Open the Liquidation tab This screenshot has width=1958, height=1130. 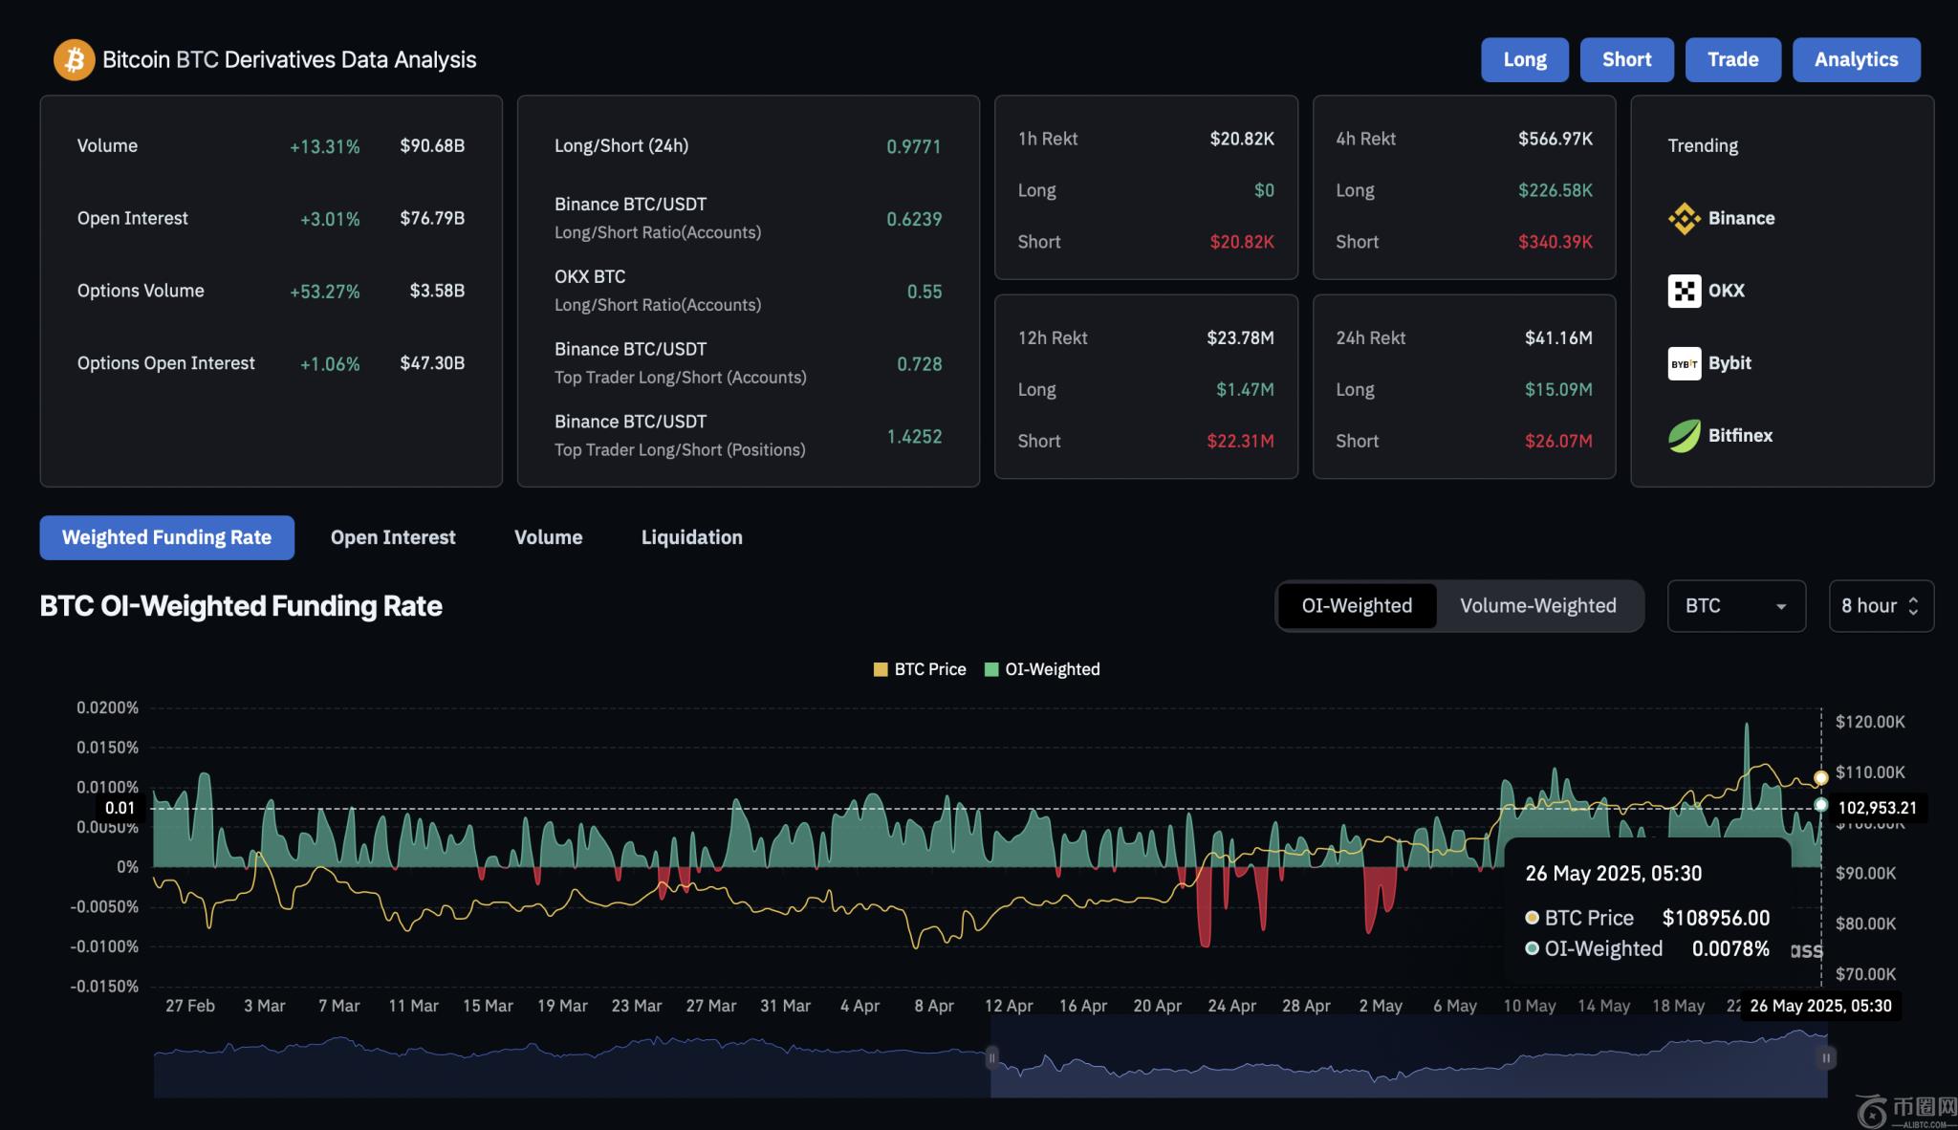(691, 537)
